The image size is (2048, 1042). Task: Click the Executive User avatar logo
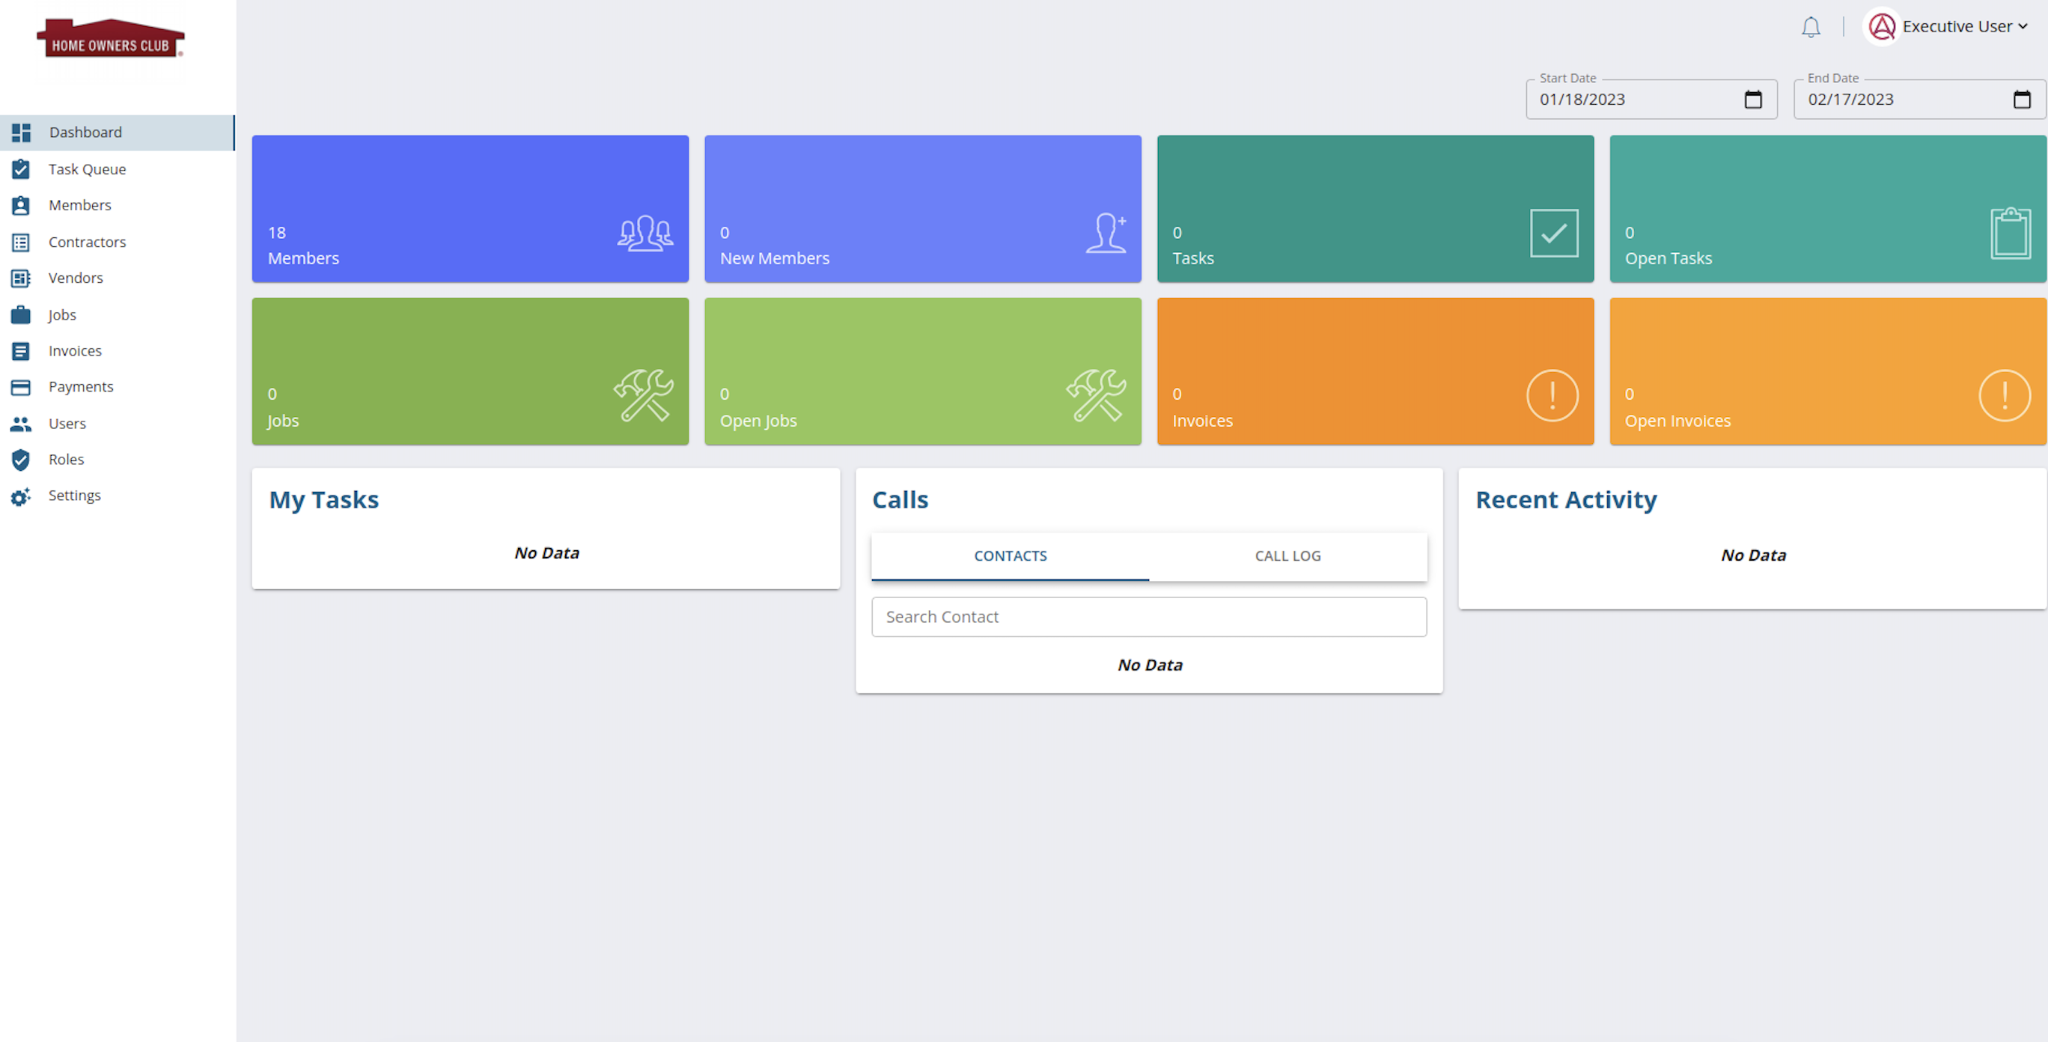click(x=1882, y=27)
